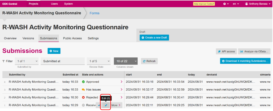
Task: Open the Public Access tab
Action: [72, 38]
